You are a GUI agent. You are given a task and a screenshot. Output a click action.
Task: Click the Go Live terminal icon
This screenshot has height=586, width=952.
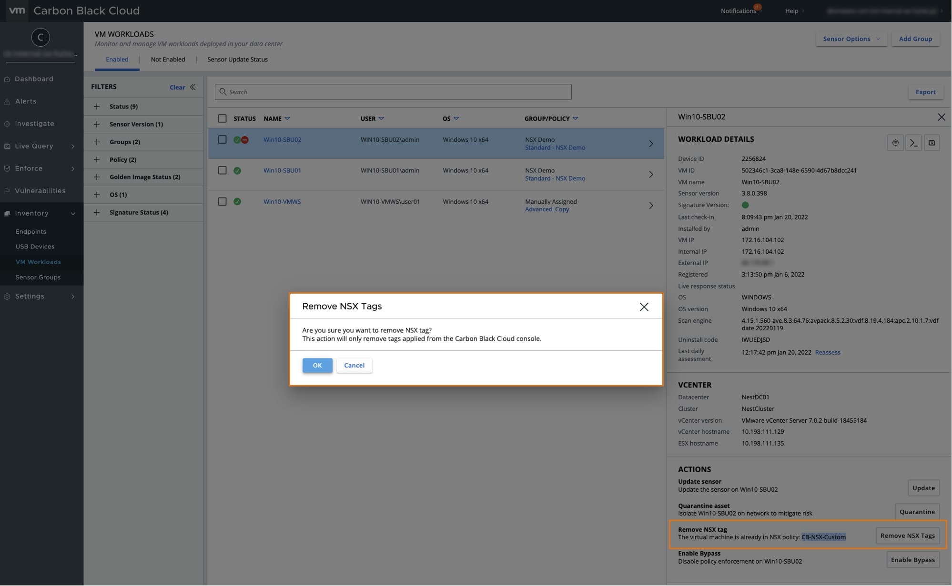coord(913,143)
